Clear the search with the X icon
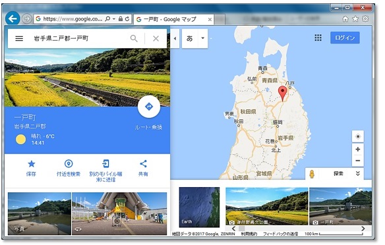 tap(156, 38)
